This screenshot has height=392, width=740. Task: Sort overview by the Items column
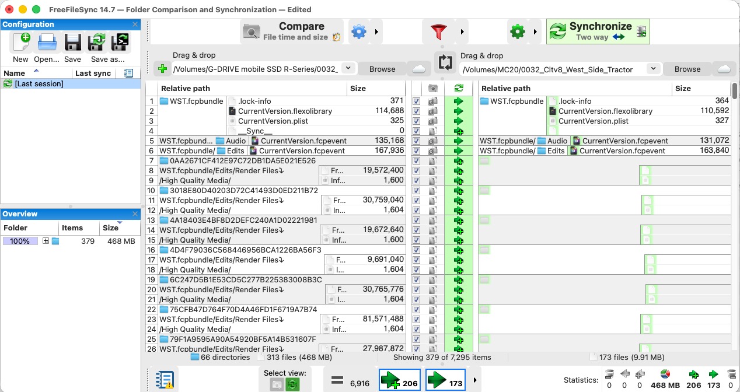[x=78, y=228]
